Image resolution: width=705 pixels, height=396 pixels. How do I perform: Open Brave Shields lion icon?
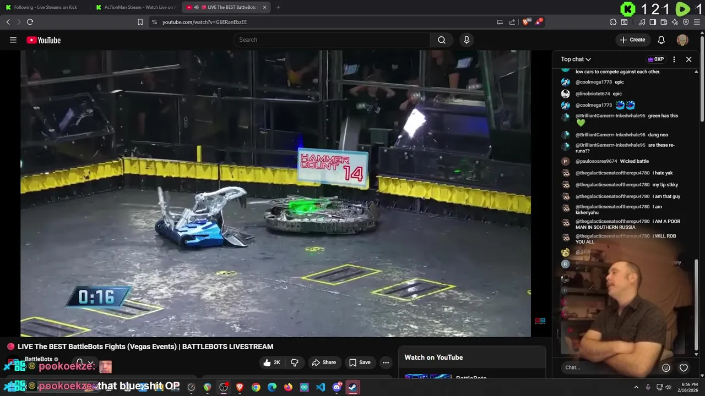click(525, 22)
